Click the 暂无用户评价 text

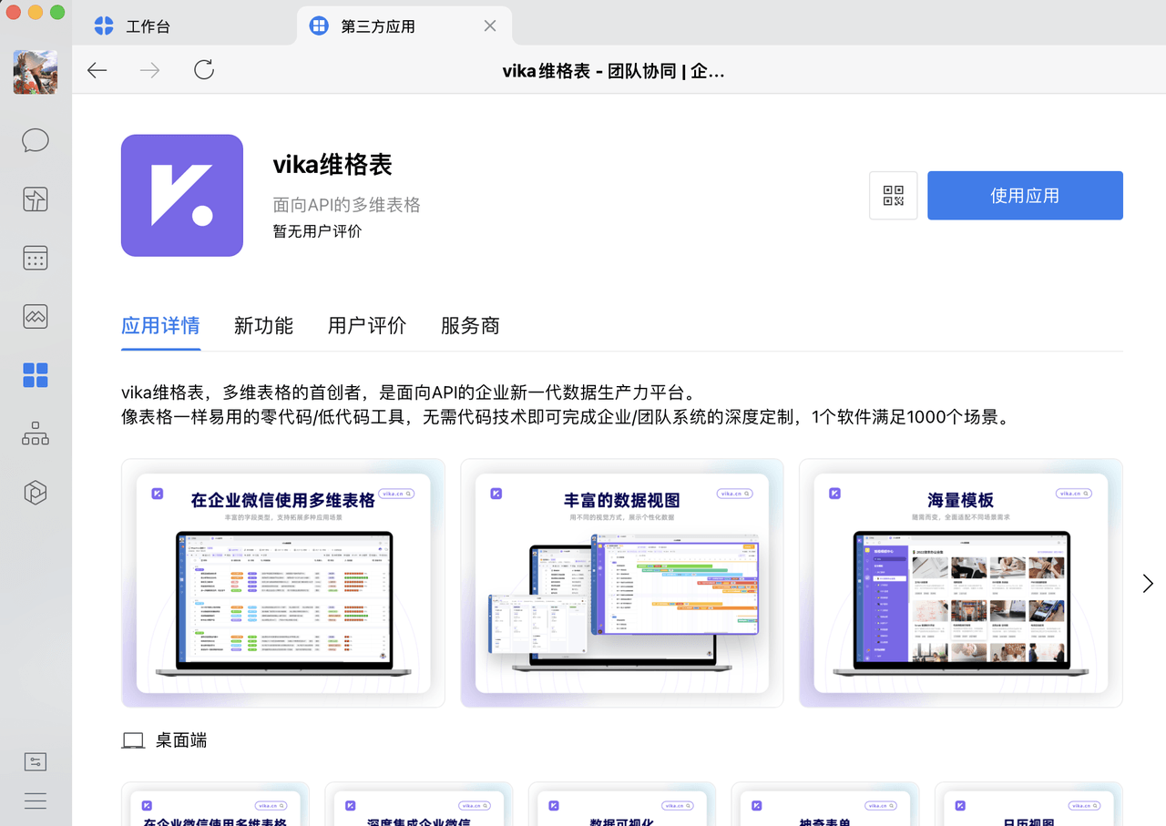(x=317, y=231)
